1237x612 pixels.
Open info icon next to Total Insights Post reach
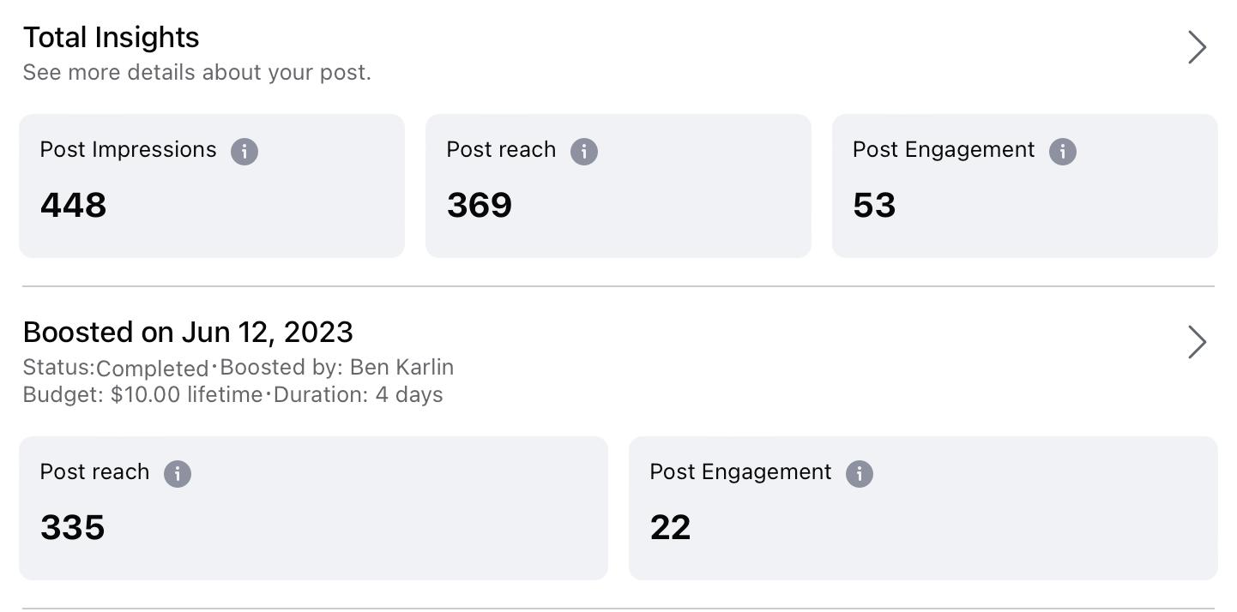tap(584, 152)
